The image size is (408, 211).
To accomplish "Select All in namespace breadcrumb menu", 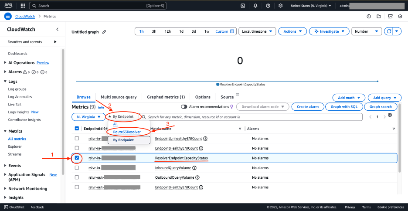I will pos(115,124).
